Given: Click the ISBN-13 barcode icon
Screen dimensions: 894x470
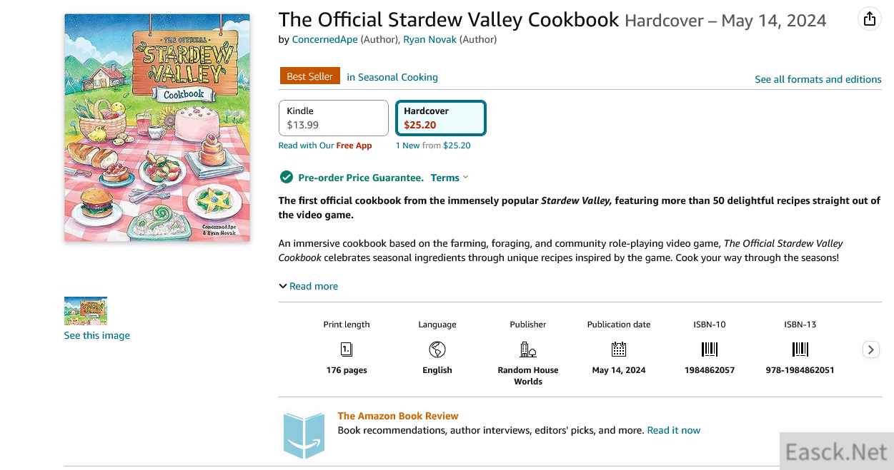Looking at the screenshot, I should pyautogui.click(x=800, y=349).
